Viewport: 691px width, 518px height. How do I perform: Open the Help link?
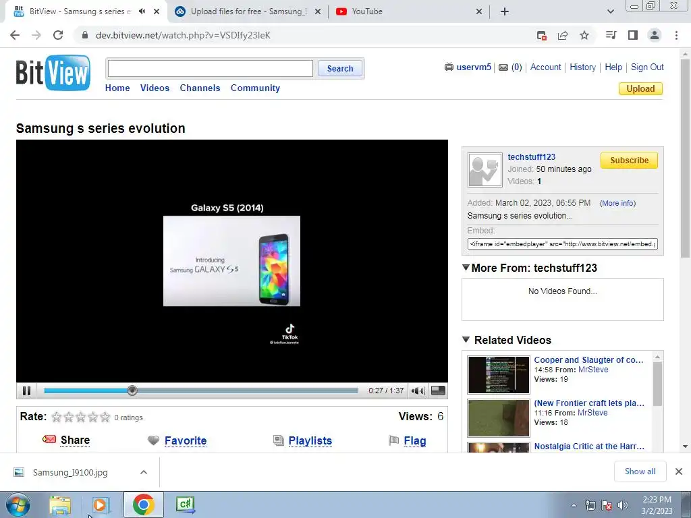tap(613, 67)
